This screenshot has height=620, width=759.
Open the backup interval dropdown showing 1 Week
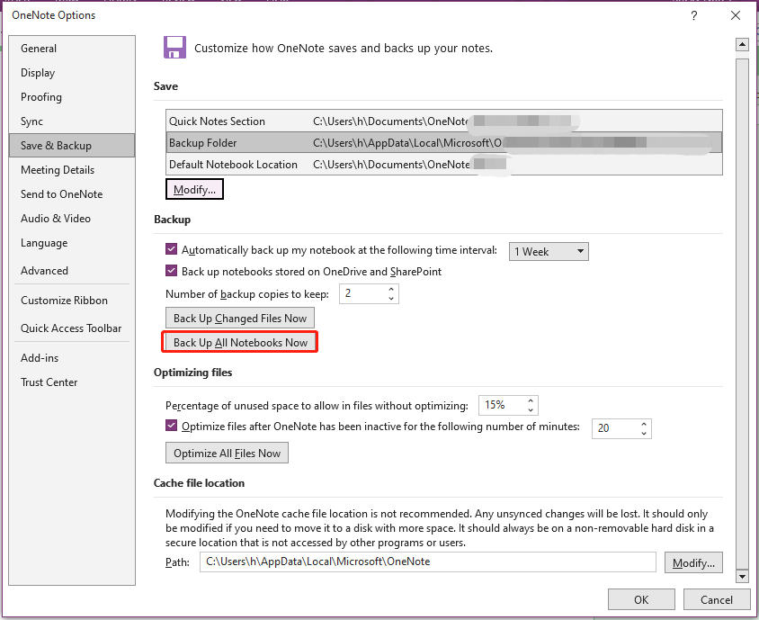click(549, 251)
